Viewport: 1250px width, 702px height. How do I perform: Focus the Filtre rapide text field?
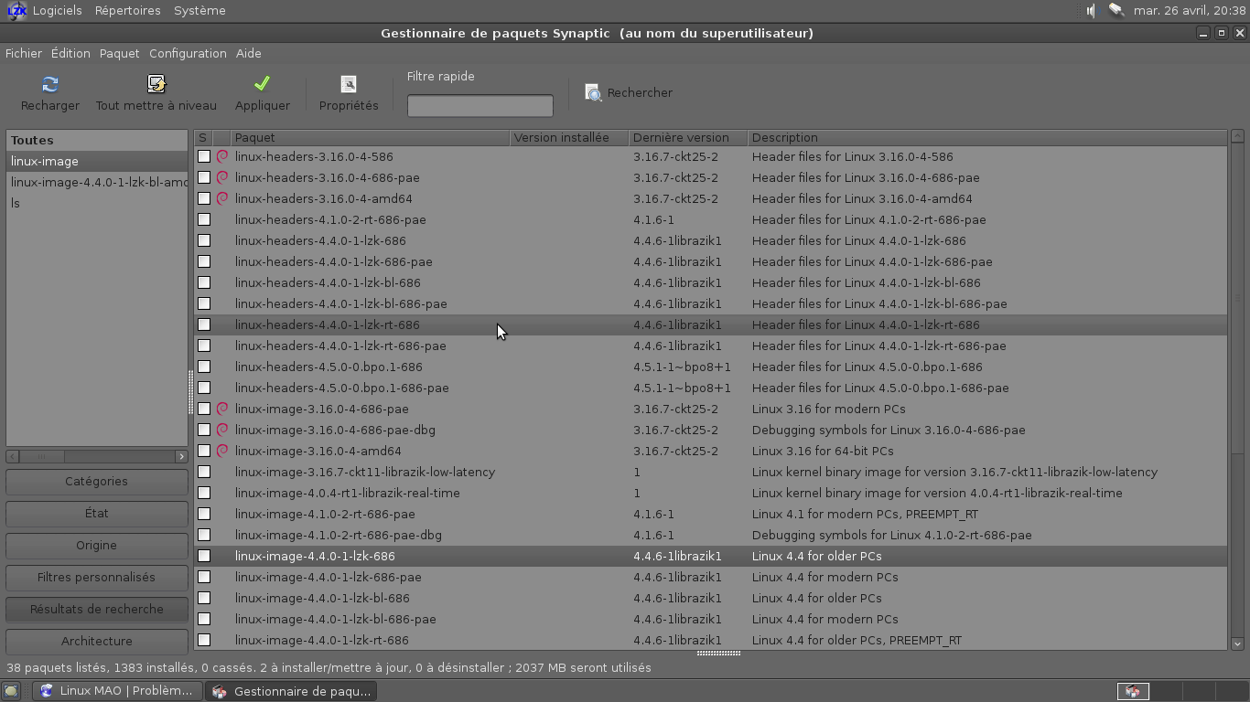tap(480, 106)
